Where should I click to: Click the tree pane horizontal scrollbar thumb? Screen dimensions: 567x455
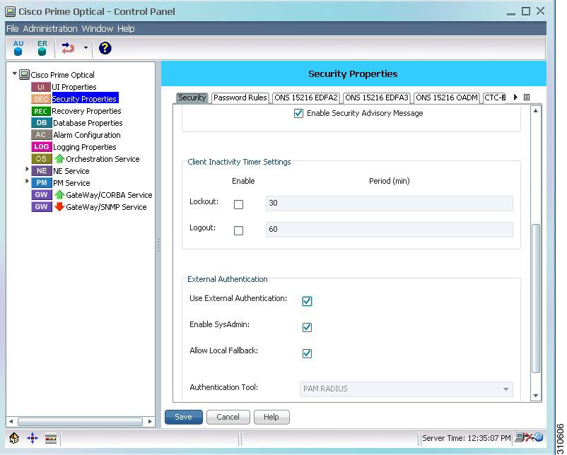click(x=80, y=422)
